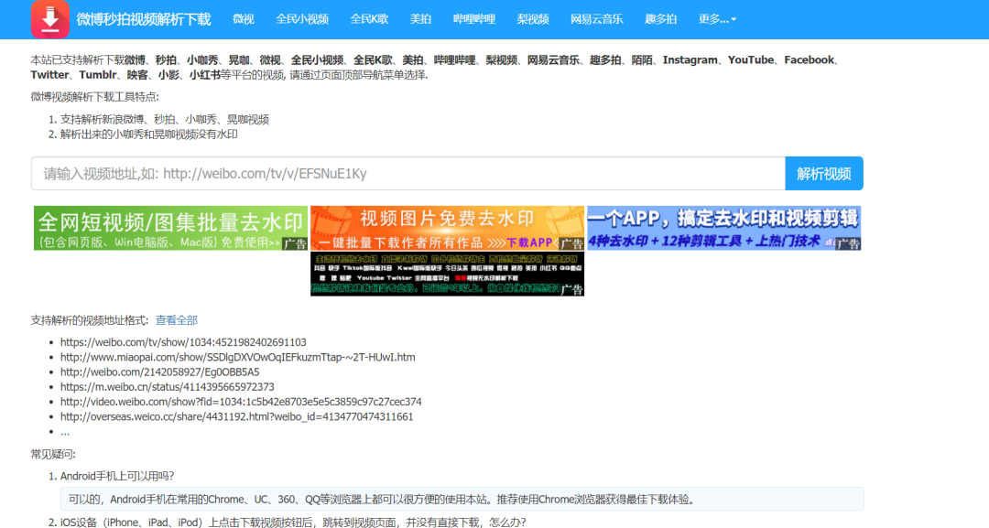
Task: Click the 美拍 navigation link
Action: coord(420,18)
